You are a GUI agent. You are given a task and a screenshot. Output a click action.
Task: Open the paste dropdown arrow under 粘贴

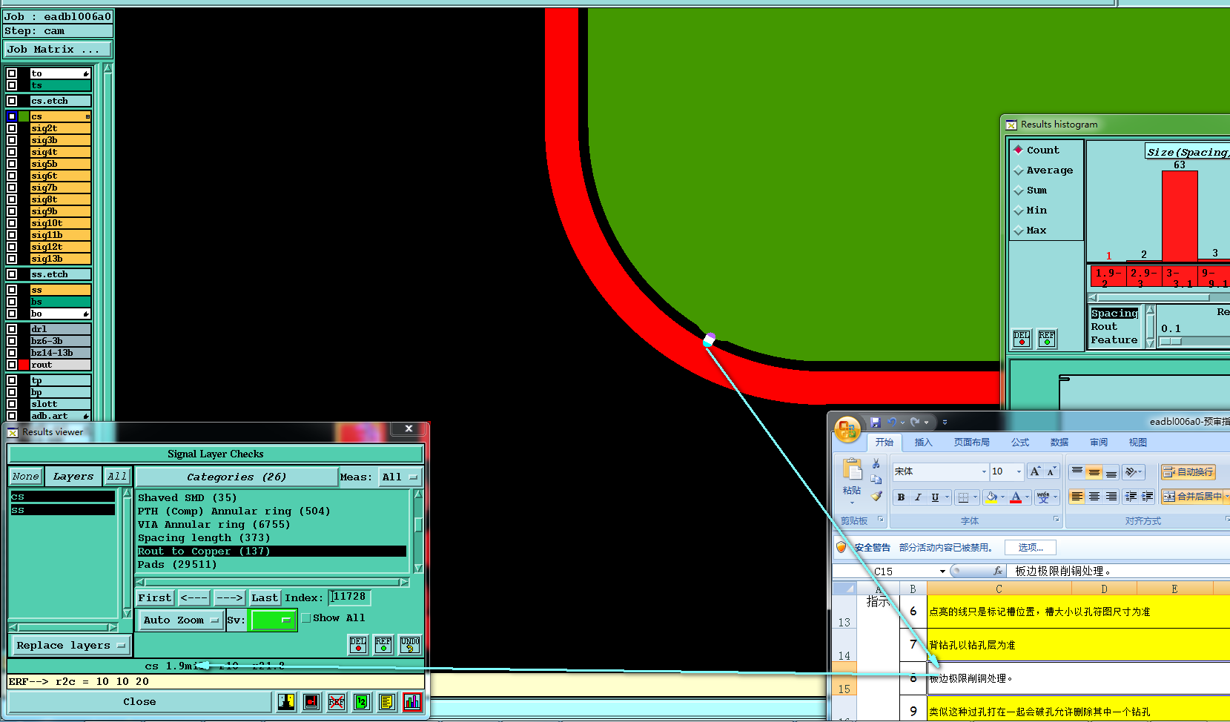click(852, 503)
